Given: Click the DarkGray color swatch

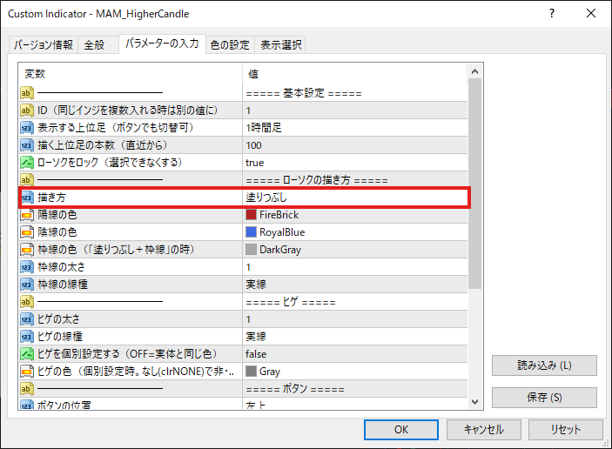Looking at the screenshot, I should [251, 249].
